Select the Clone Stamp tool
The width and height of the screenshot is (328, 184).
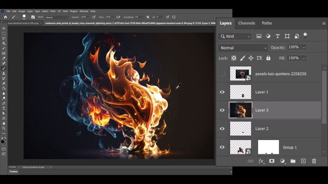pos(4,74)
